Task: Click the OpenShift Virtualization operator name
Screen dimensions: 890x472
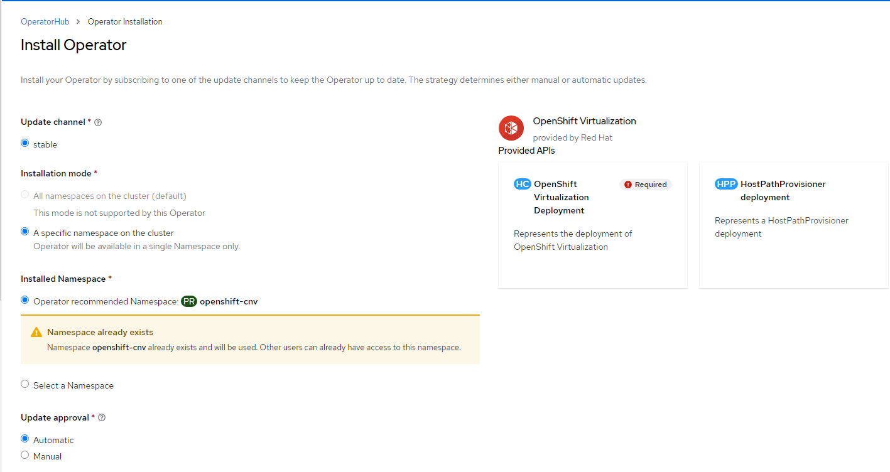Action: (x=584, y=121)
